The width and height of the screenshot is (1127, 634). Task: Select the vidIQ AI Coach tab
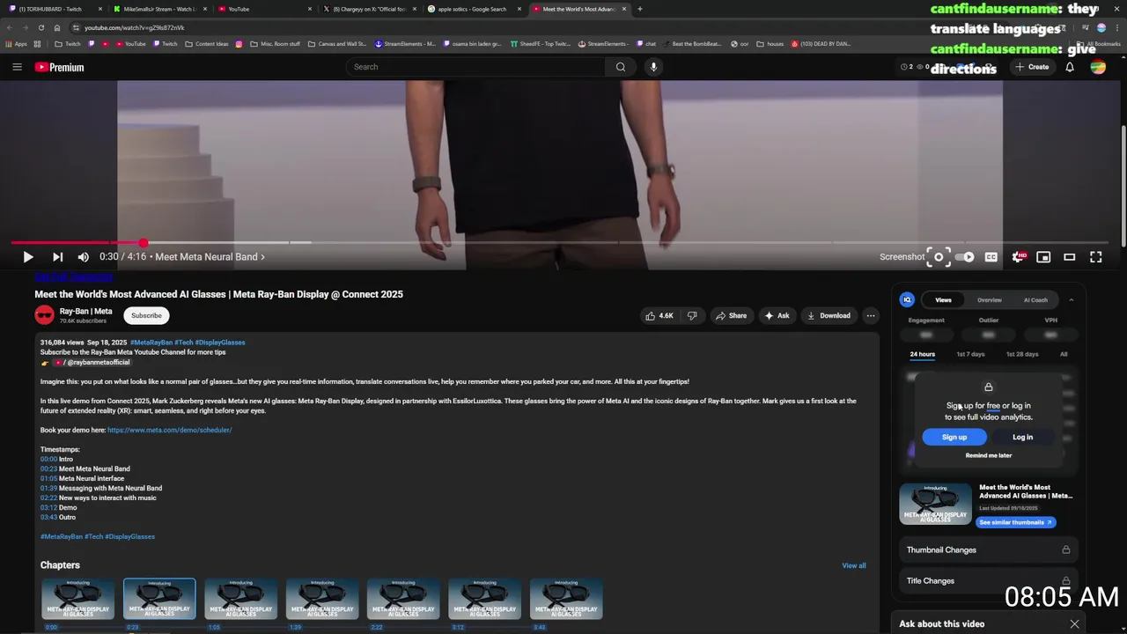point(1035,300)
